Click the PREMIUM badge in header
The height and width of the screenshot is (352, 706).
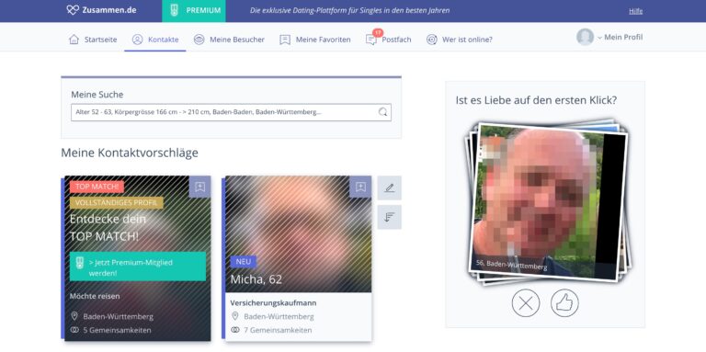click(x=194, y=11)
